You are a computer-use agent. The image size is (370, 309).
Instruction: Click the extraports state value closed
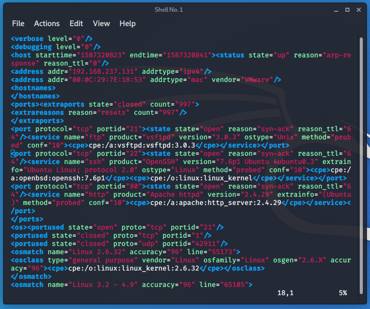[x=130, y=104]
